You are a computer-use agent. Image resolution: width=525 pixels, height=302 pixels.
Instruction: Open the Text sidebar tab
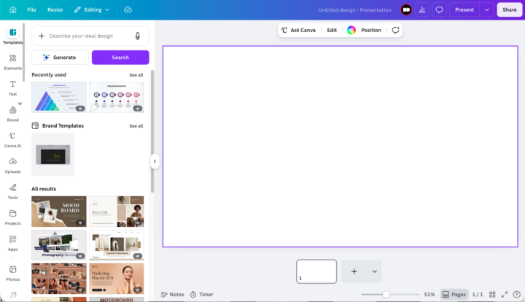click(x=12, y=88)
